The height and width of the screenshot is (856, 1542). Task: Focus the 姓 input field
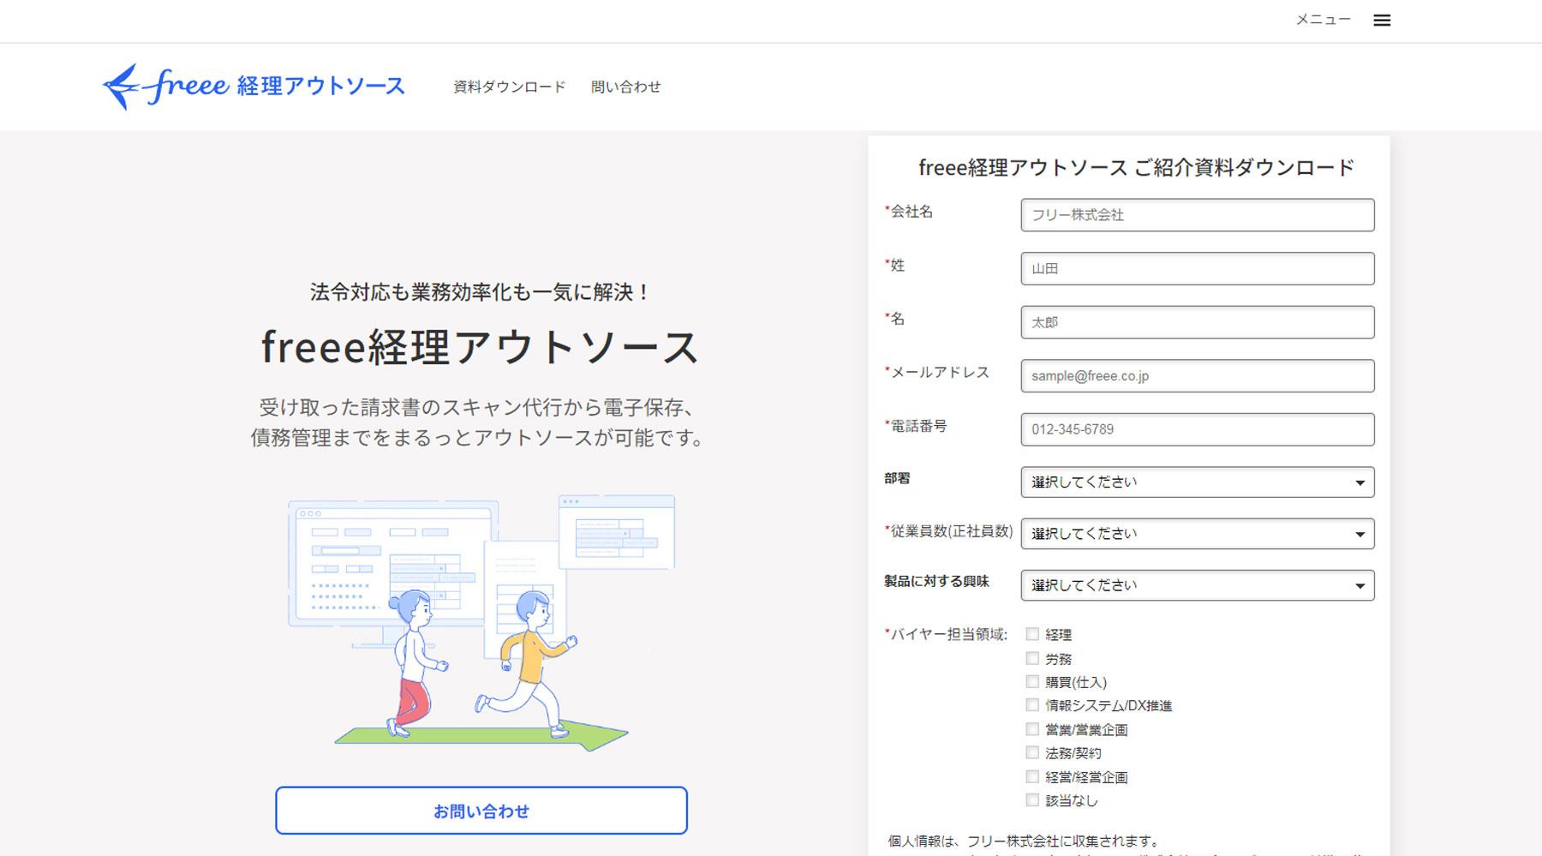[x=1198, y=268]
